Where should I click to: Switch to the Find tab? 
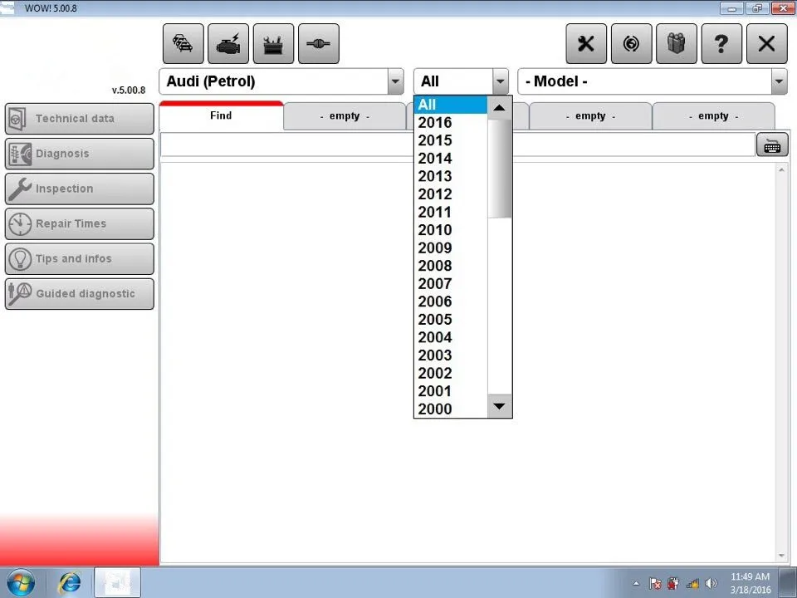click(221, 116)
